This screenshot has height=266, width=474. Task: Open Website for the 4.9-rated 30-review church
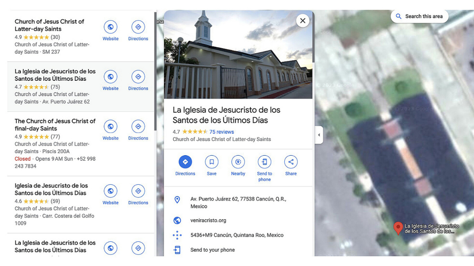(111, 27)
